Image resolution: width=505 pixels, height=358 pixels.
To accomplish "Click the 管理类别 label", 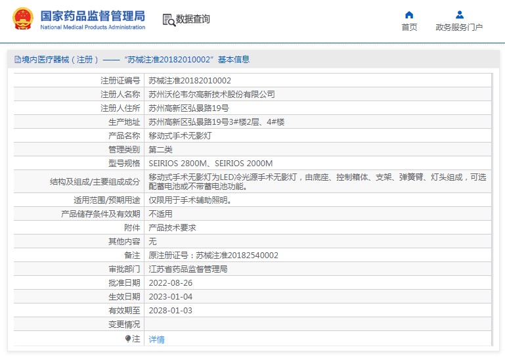I will click(x=124, y=150).
